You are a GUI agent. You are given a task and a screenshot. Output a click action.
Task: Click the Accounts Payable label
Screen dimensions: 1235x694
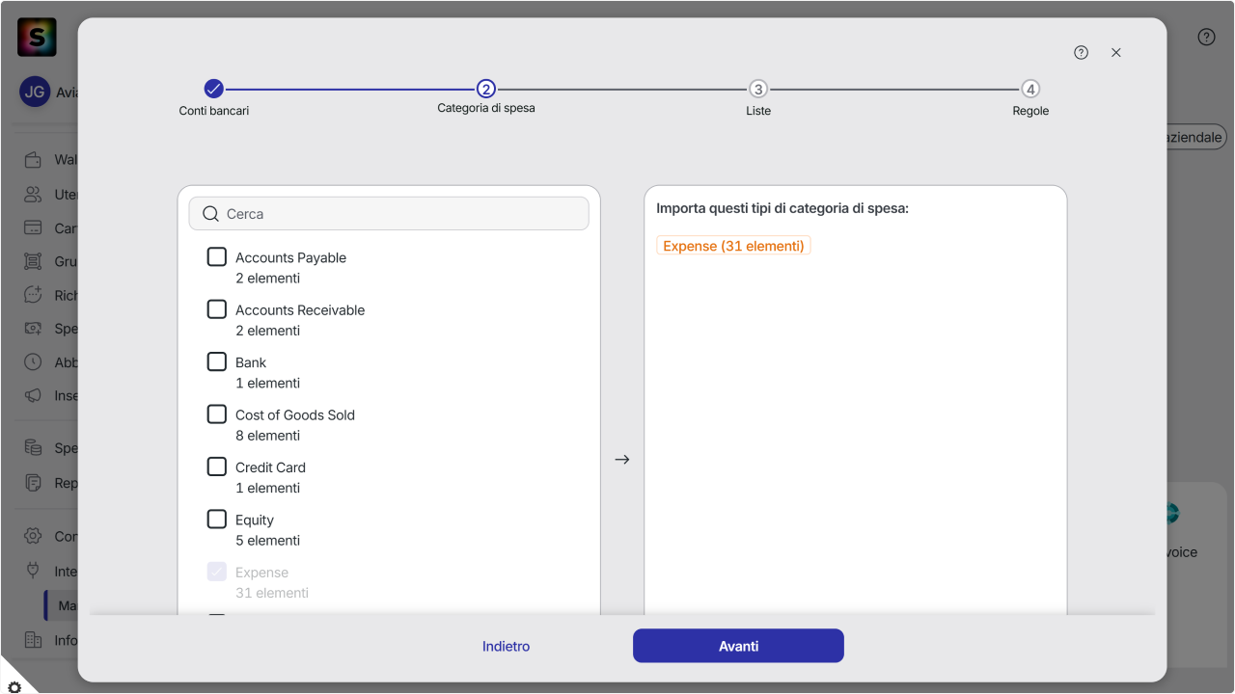click(x=290, y=257)
